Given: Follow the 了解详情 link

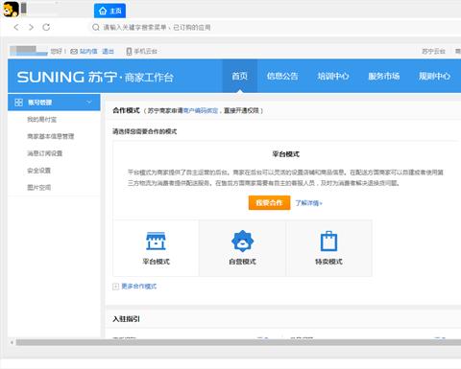Looking at the screenshot, I should pyautogui.click(x=308, y=203).
